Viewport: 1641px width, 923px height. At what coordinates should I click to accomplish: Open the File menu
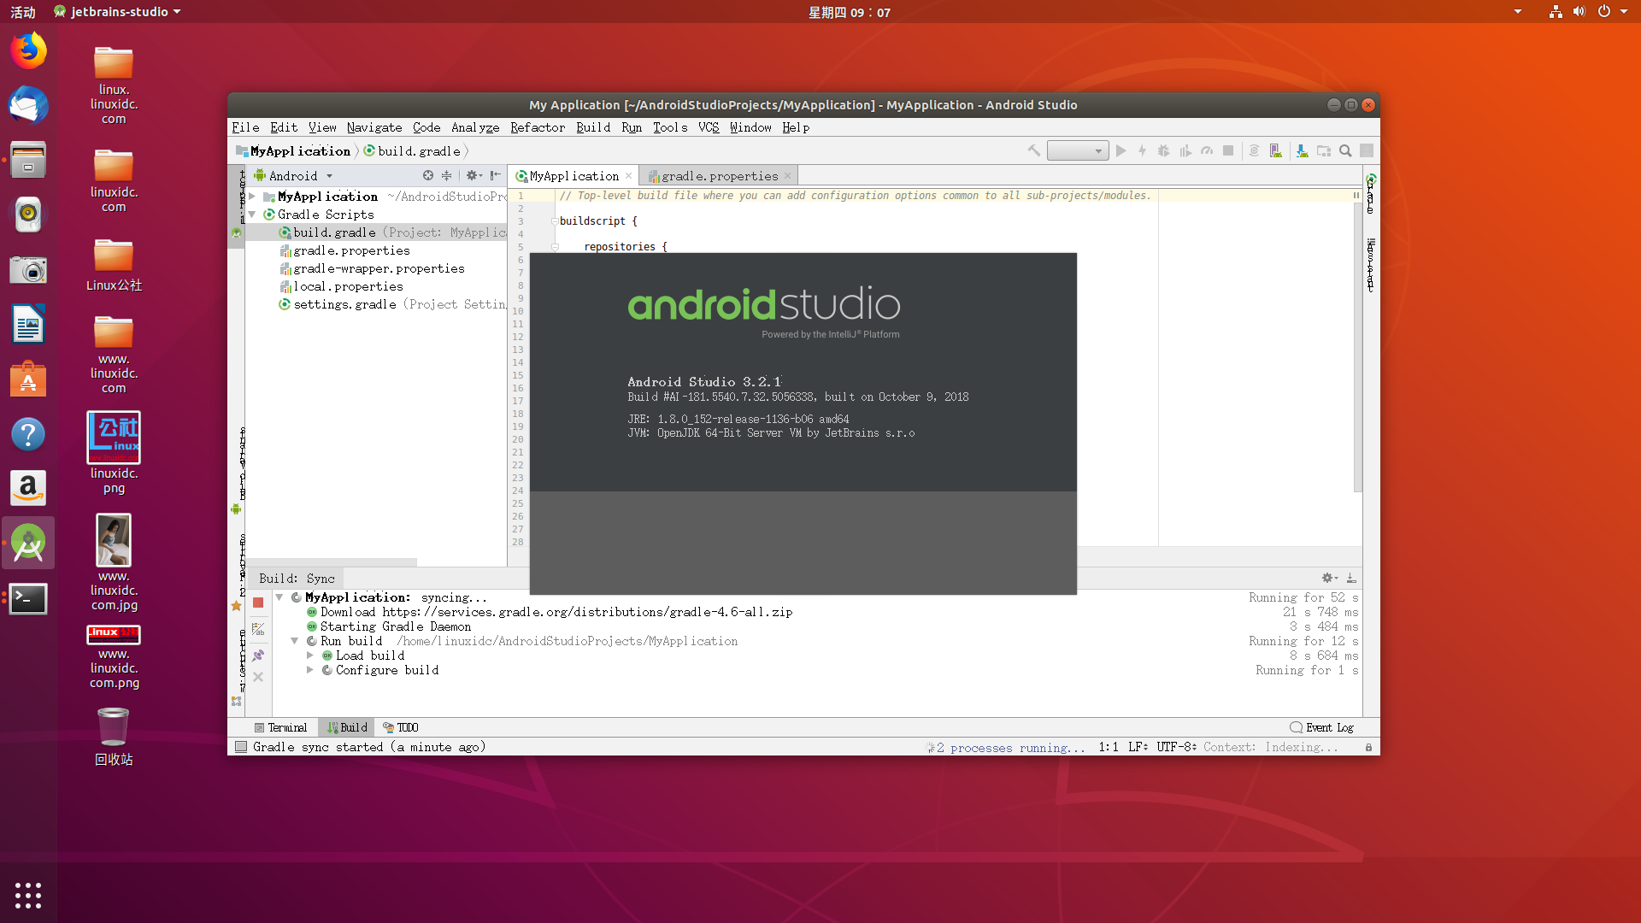[x=245, y=127]
